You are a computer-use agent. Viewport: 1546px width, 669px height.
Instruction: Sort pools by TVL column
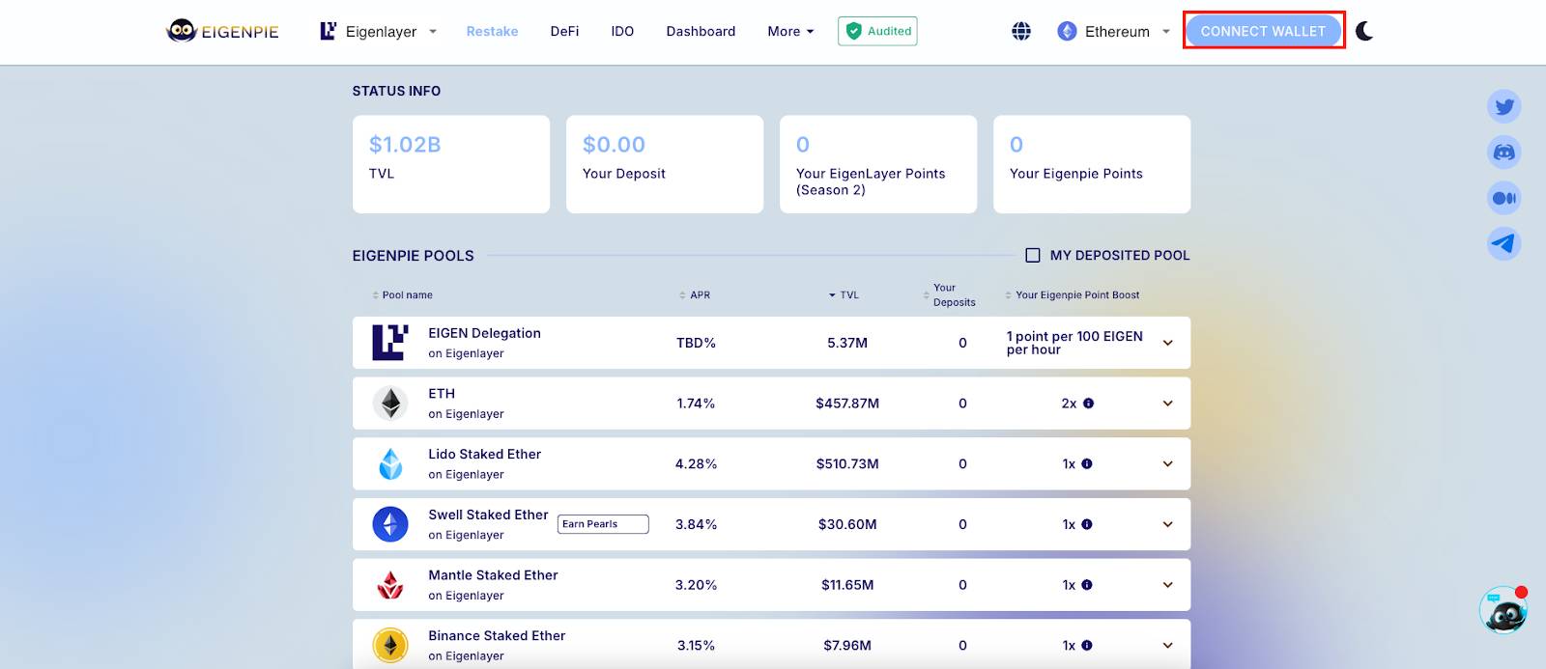(x=844, y=295)
